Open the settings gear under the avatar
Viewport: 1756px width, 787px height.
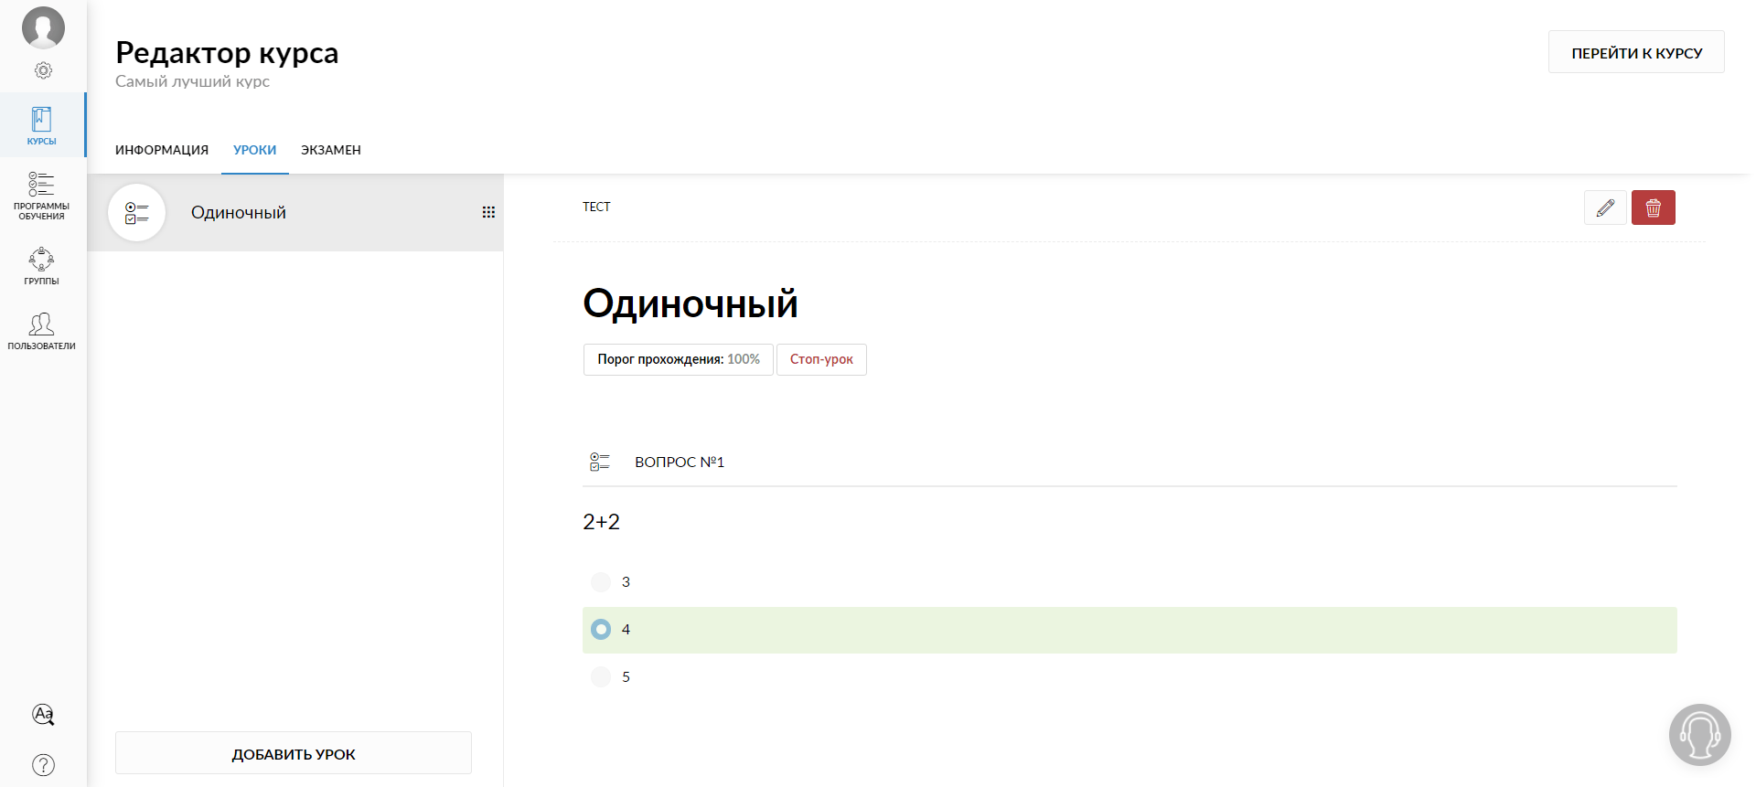click(43, 70)
